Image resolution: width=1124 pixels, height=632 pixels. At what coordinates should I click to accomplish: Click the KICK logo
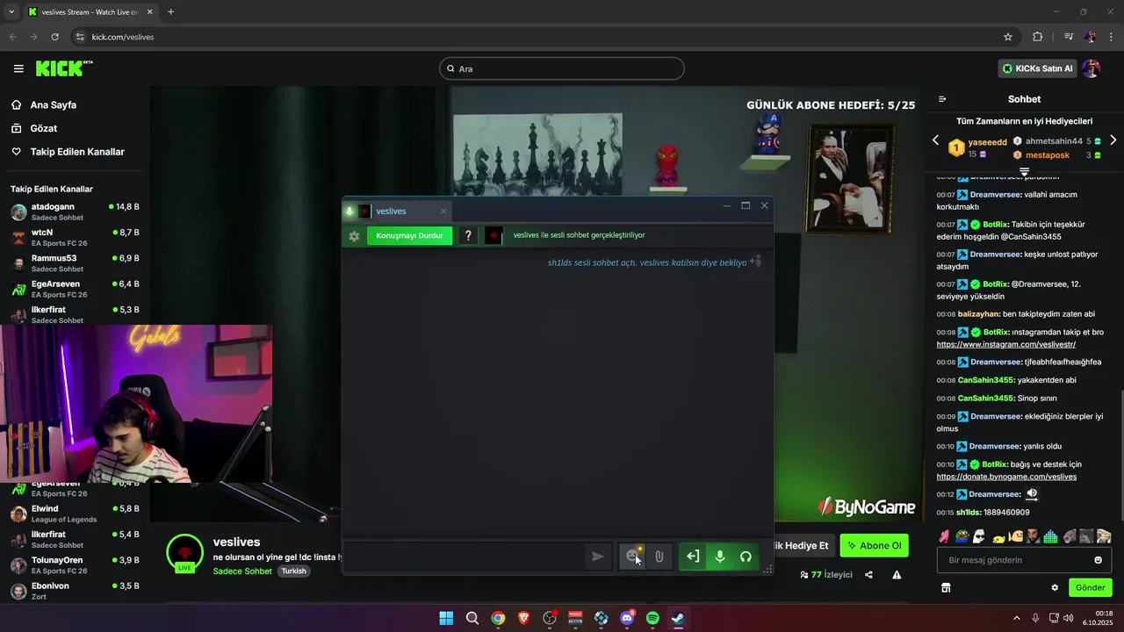pos(64,68)
